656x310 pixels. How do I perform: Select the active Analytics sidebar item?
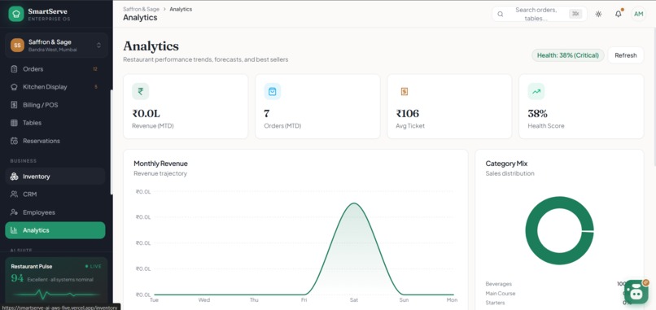click(55, 230)
